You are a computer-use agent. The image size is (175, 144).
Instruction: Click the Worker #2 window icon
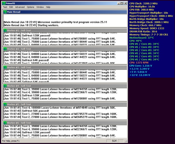[5, 49]
